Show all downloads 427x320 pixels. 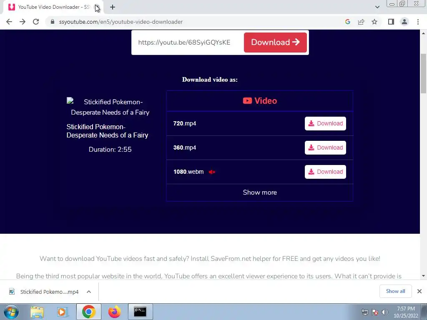(395, 291)
